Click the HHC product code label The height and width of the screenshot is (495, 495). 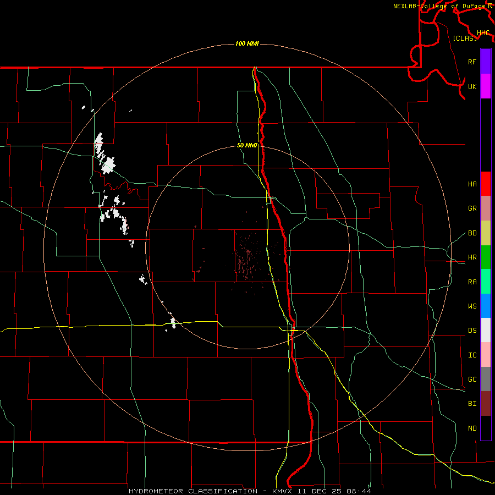(483, 33)
